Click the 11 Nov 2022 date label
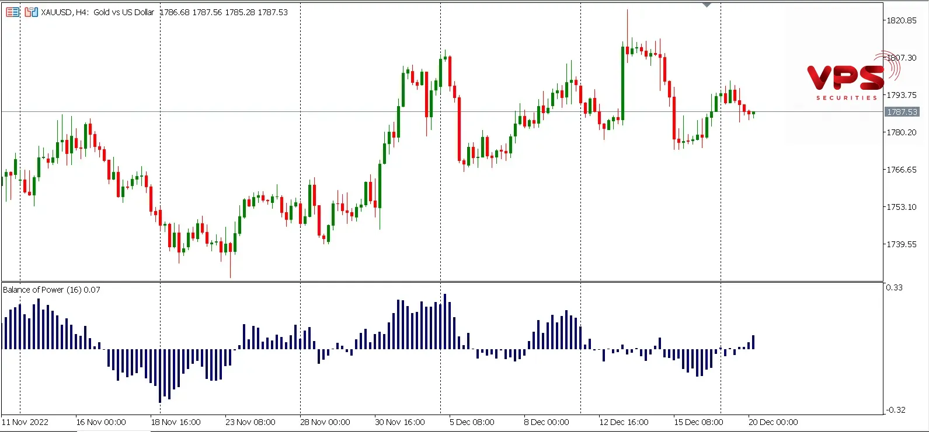The width and height of the screenshot is (929, 432). [25, 422]
